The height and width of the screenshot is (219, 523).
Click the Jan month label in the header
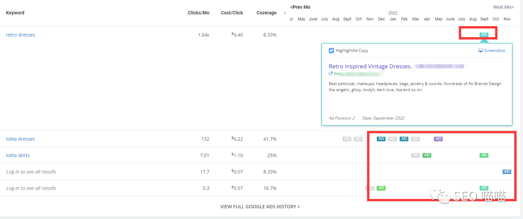click(x=393, y=19)
